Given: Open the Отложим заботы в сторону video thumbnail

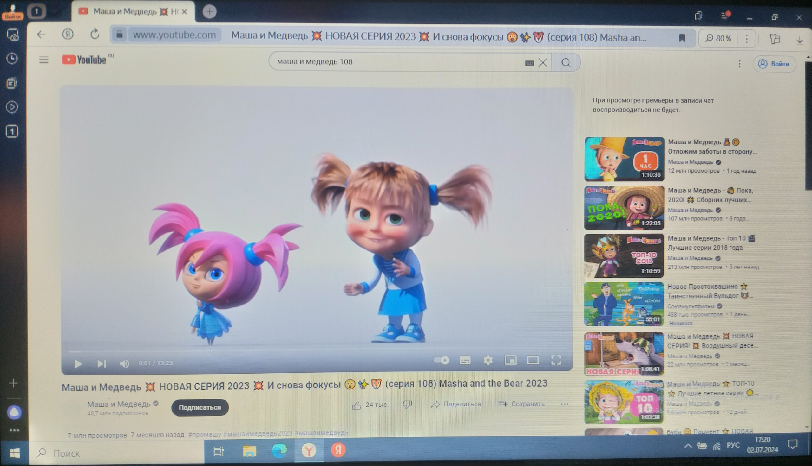Looking at the screenshot, I should coord(624,159).
